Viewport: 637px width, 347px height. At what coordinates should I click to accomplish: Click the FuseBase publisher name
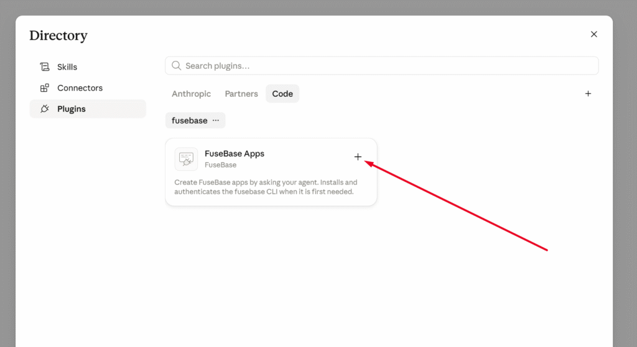221,165
